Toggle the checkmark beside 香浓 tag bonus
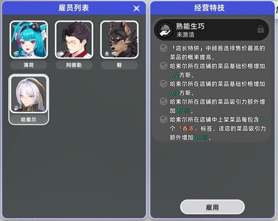The width and height of the screenshot is (278, 221). [x=163, y=120]
